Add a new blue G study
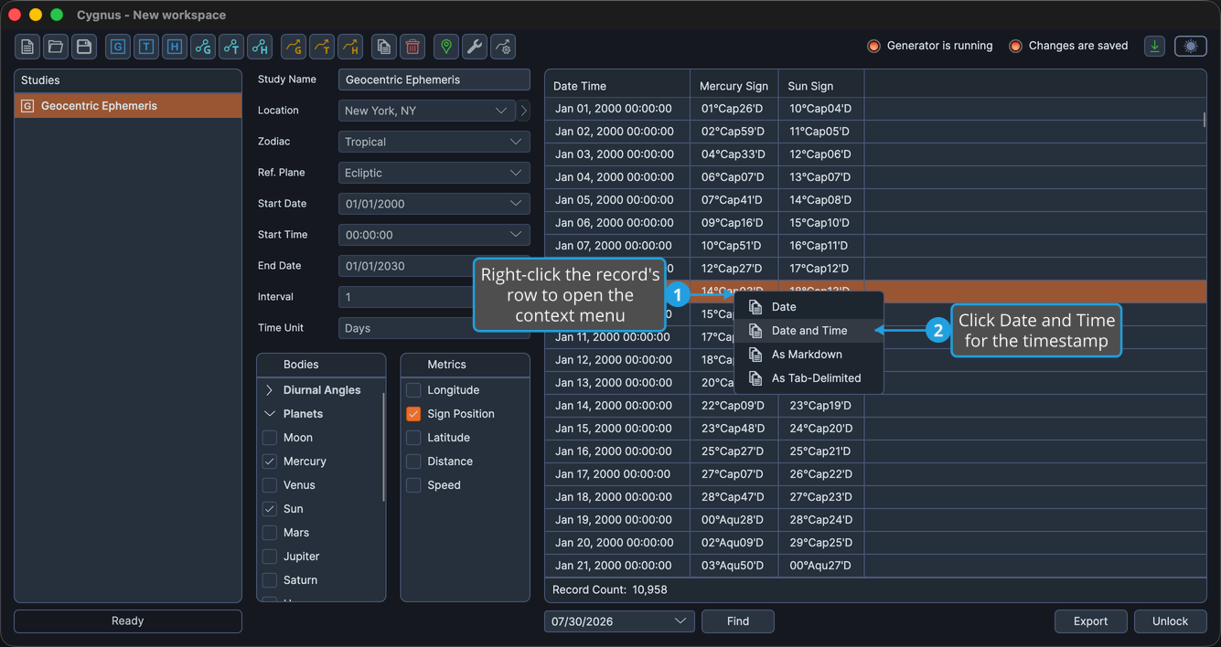 click(x=118, y=47)
